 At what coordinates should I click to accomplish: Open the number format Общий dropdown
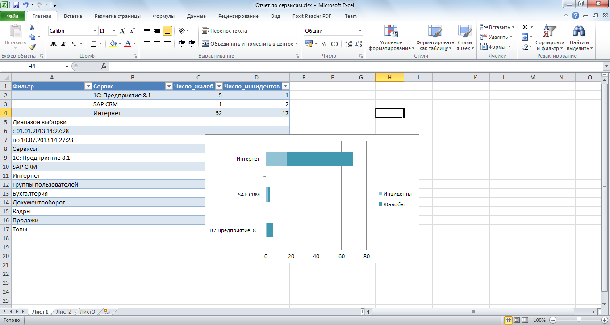[x=360, y=31]
